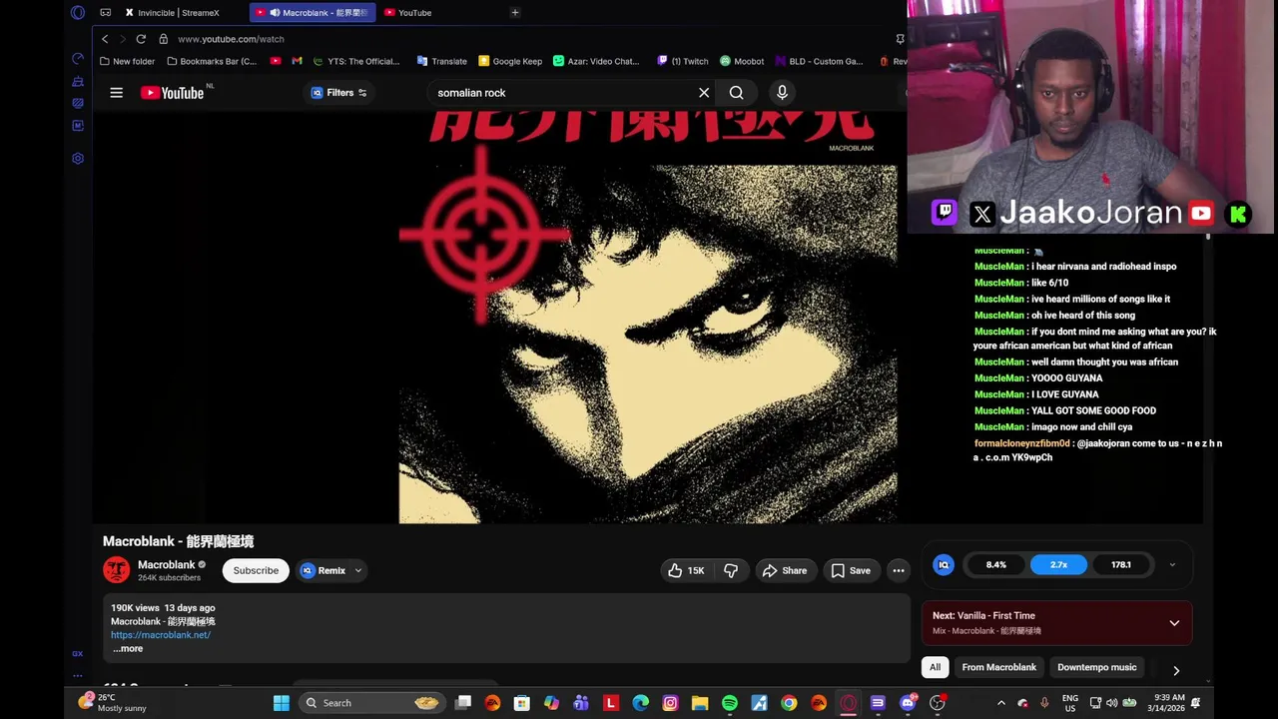Open the Google Keep bookmark

510,61
